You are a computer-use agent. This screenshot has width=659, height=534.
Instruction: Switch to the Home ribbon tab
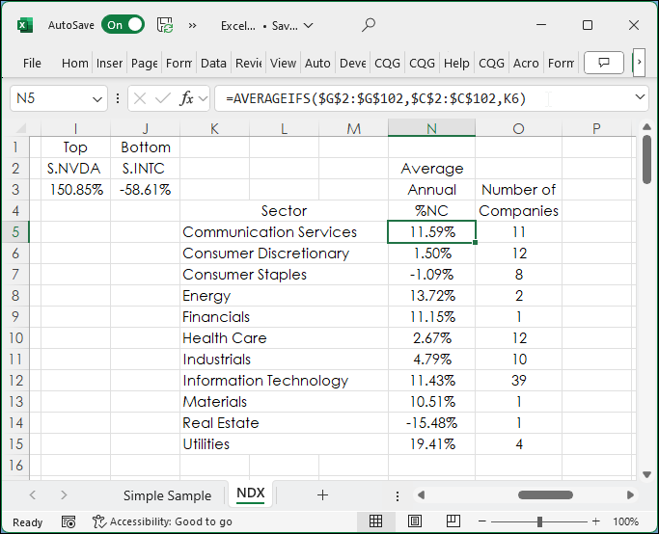(x=75, y=63)
